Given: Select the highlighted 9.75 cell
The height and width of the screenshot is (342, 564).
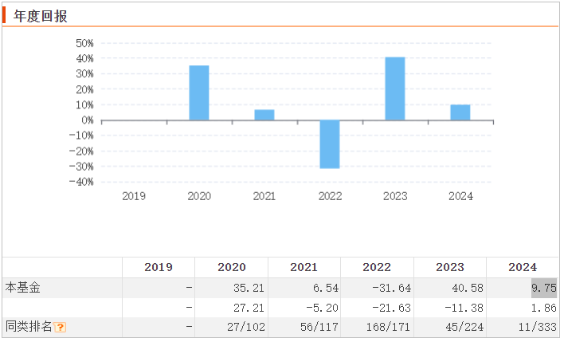Looking at the screenshot, I should pos(544,287).
